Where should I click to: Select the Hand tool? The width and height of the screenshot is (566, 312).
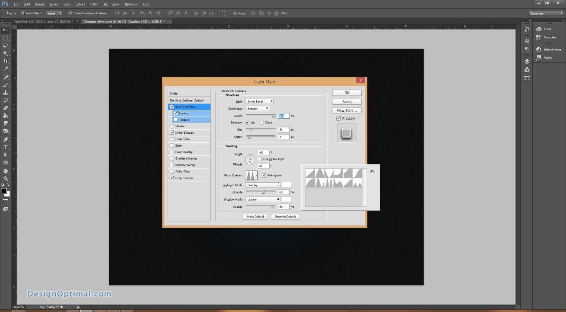(6, 171)
